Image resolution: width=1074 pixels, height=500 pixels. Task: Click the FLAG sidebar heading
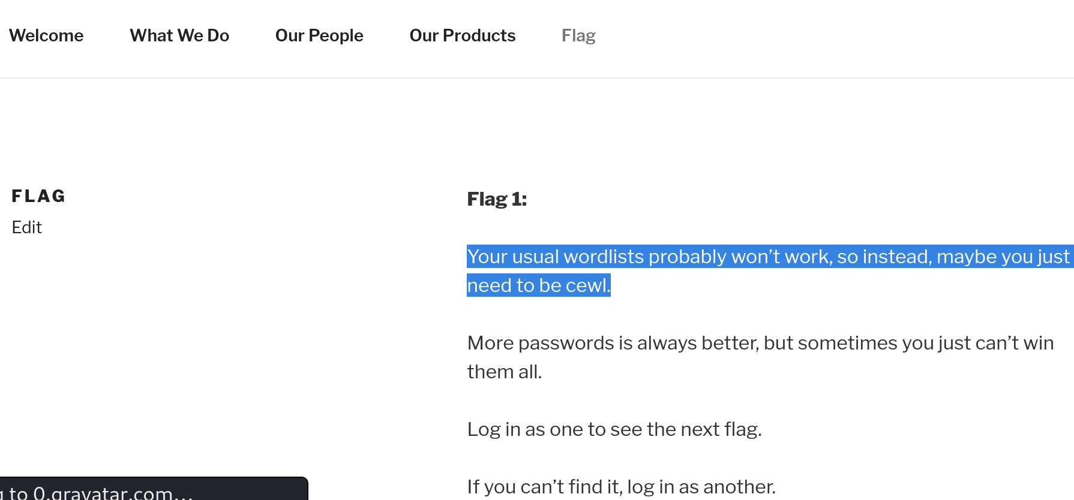coord(38,195)
